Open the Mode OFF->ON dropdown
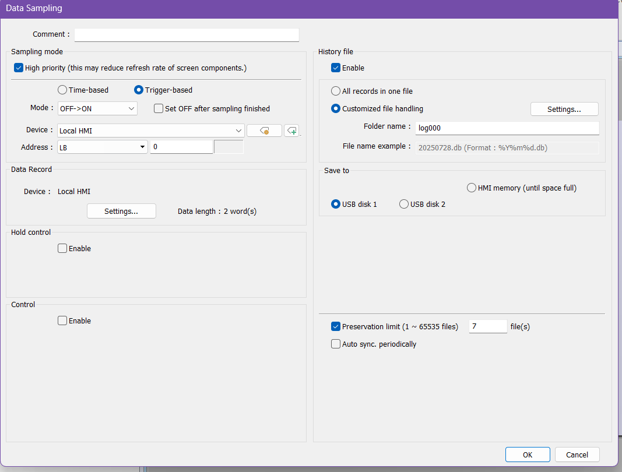This screenshot has height=472, width=622. pos(97,109)
